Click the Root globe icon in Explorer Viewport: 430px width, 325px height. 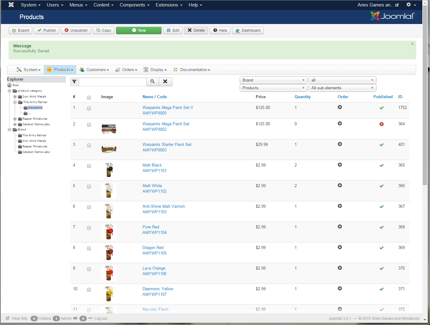[x=10, y=85]
